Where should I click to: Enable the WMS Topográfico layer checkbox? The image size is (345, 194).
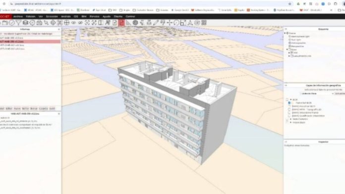coord(289,109)
